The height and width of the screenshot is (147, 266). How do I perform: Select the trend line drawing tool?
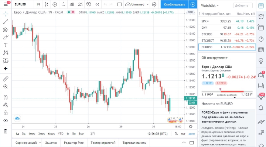point(6,22)
